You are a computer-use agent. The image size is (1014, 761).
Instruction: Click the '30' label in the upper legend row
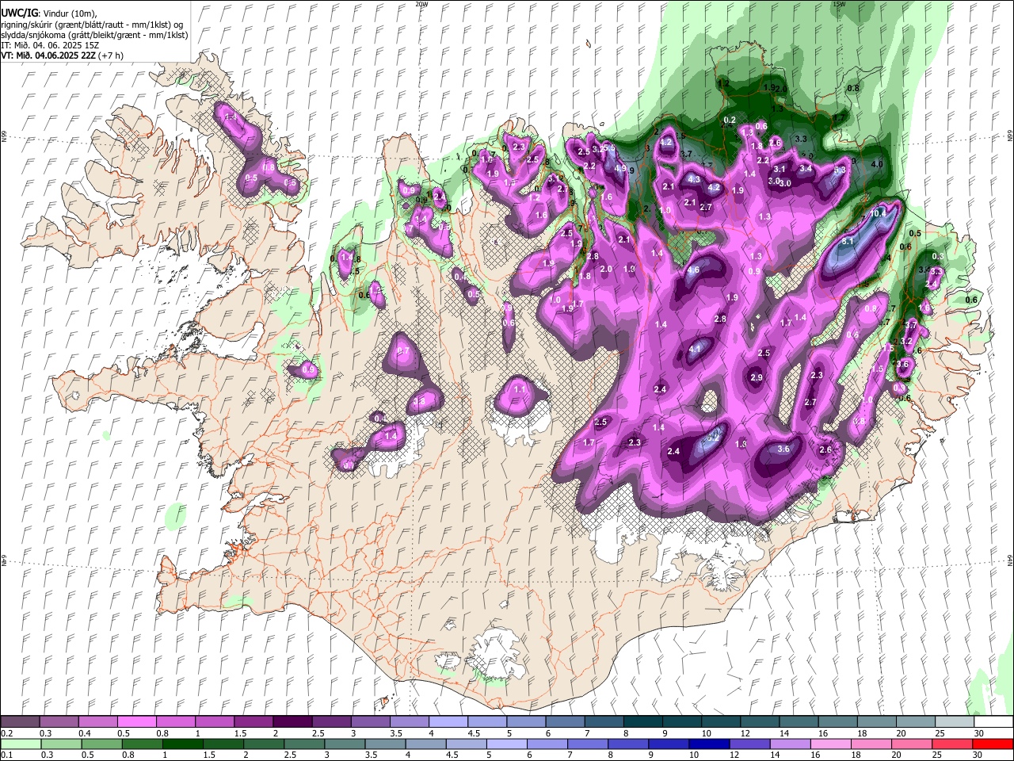(x=979, y=733)
